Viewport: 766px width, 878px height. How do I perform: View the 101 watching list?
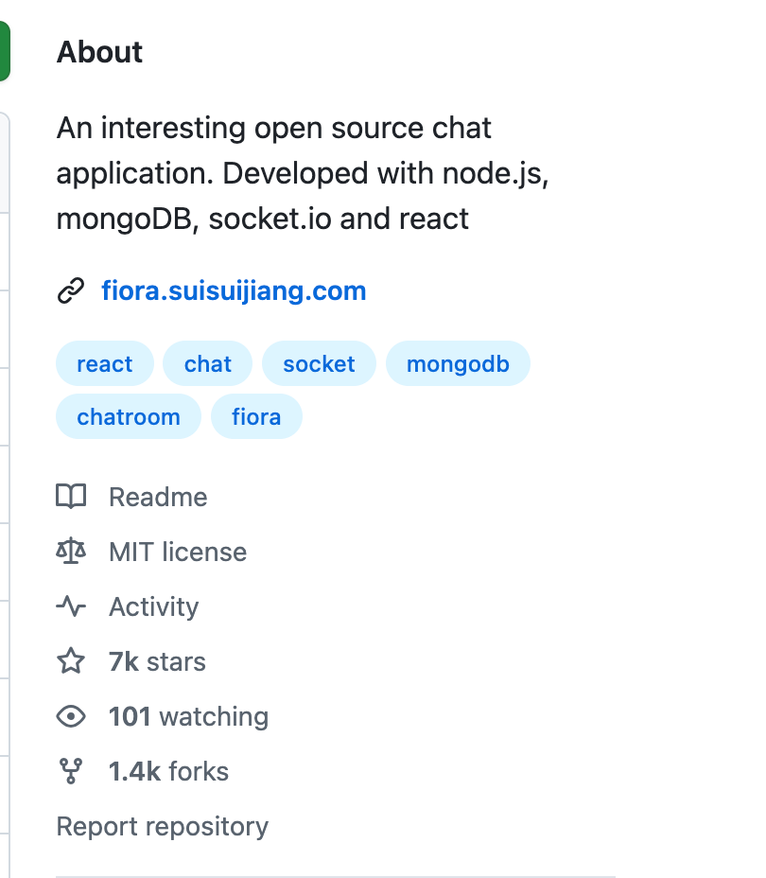188,716
